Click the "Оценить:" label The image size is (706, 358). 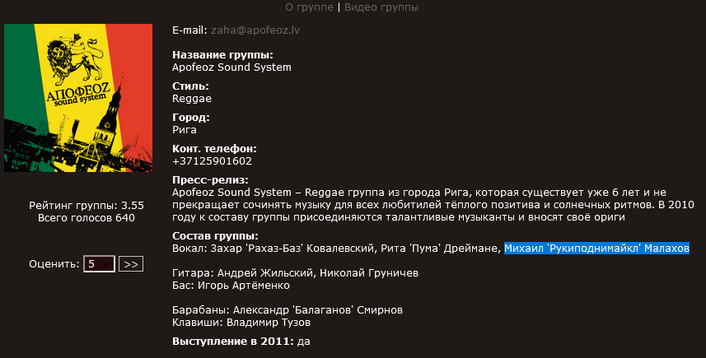pyautogui.click(x=54, y=264)
